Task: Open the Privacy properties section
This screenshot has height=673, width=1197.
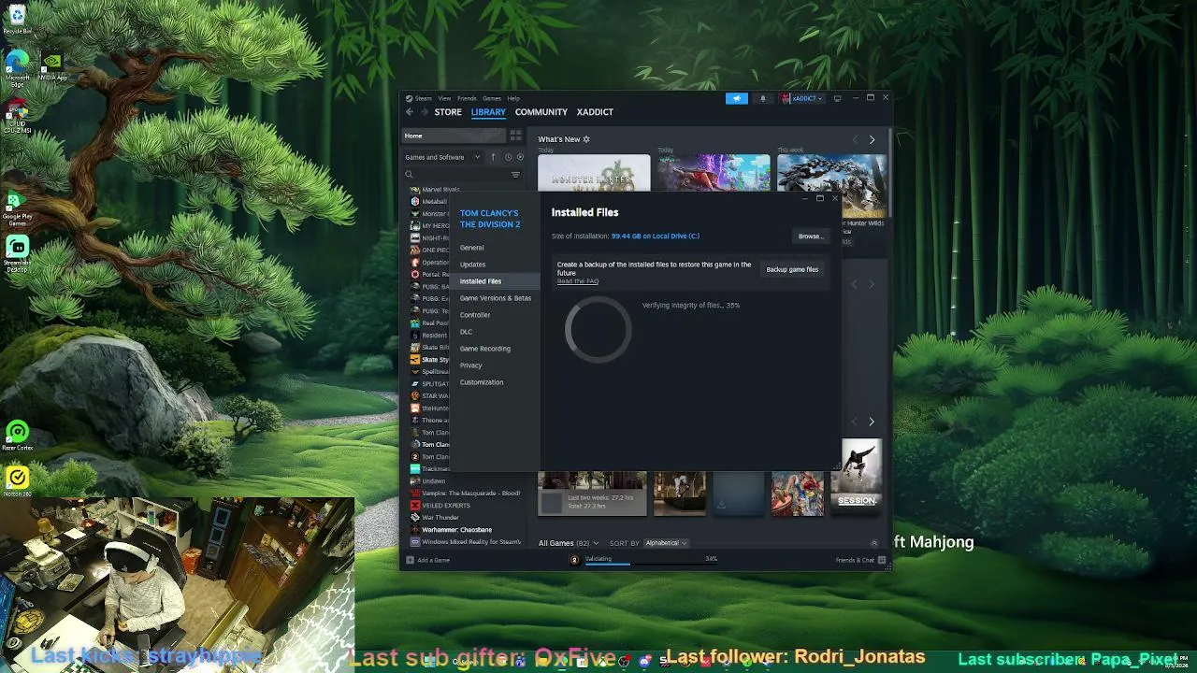Action: 470,365
